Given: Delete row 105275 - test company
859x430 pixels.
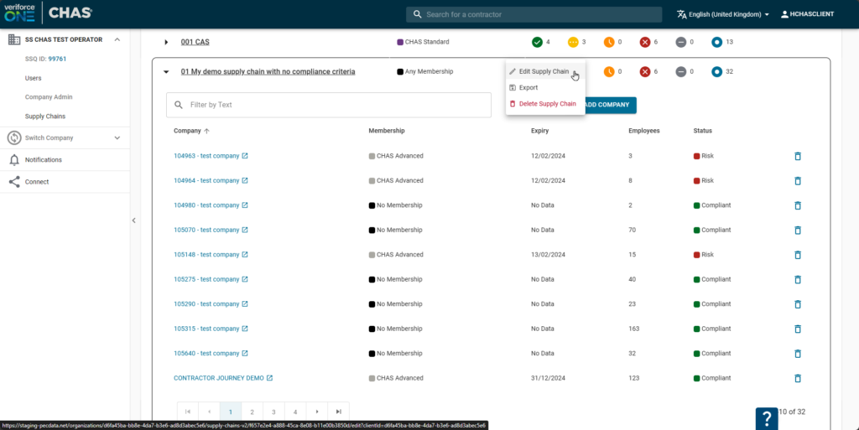Looking at the screenshot, I should (798, 280).
